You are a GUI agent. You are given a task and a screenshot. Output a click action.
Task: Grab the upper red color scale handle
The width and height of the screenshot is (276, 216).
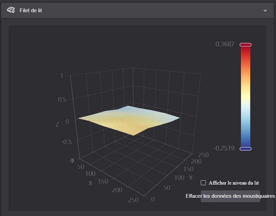[246, 45]
